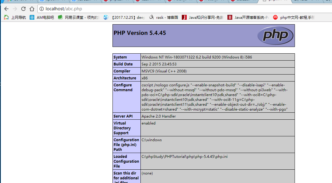The height and width of the screenshot is (183, 332).
Task: Open the Java知识分享网 bookmark
Action: click(x=202, y=17)
